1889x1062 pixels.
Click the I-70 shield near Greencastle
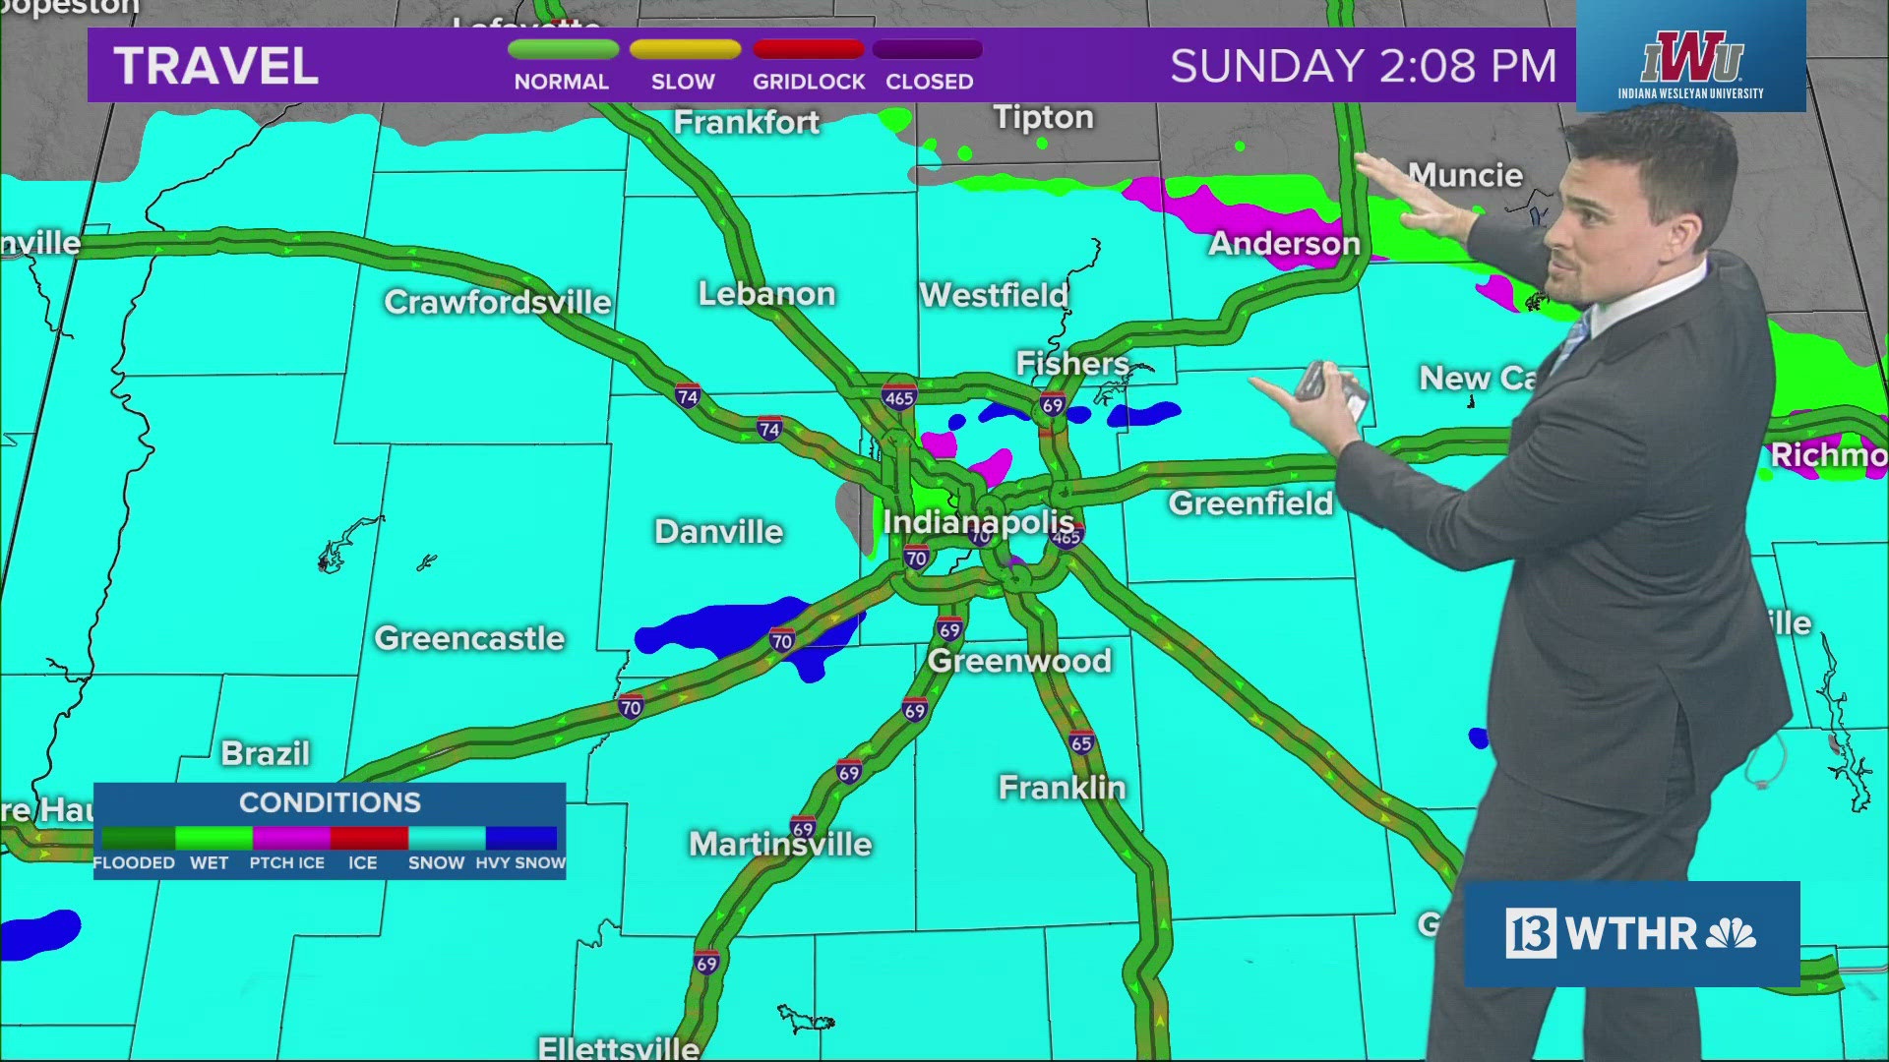[x=634, y=705]
